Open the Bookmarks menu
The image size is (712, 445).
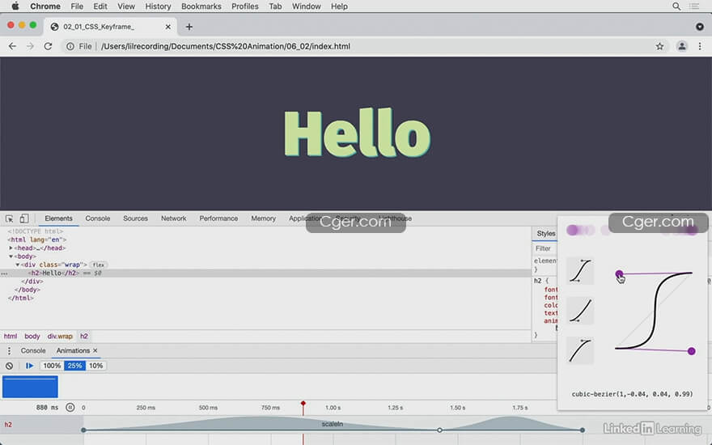point(201,6)
